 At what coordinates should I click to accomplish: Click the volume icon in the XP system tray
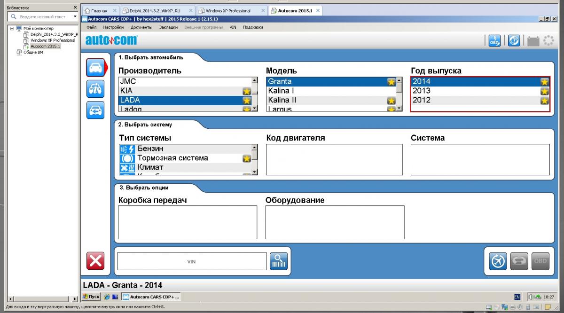pos(532,297)
